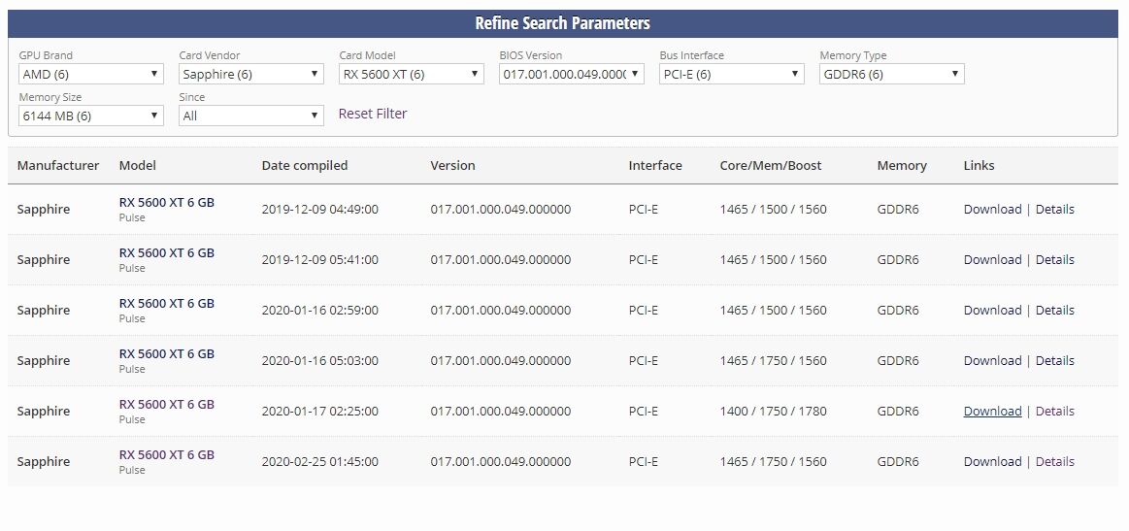This screenshot has height=531, width=1129.
Task: View Details for the 2019-12-09 04:49:00 entry
Action: coord(1055,209)
